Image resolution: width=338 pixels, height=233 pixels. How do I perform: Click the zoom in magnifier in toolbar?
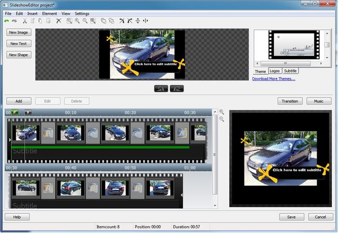click(x=77, y=21)
